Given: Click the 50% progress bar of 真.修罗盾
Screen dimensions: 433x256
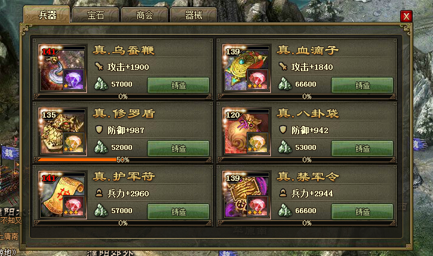Looking at the screenshot, I should pos(122,159).
